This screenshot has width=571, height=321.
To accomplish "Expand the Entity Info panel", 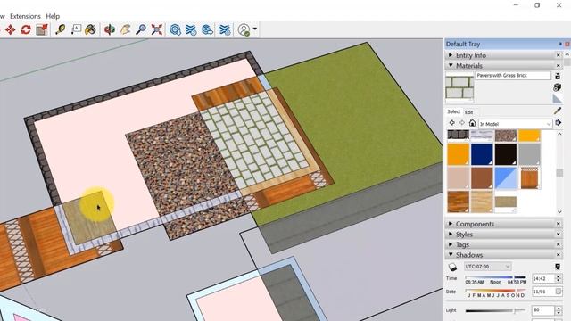I will (451, 55).
